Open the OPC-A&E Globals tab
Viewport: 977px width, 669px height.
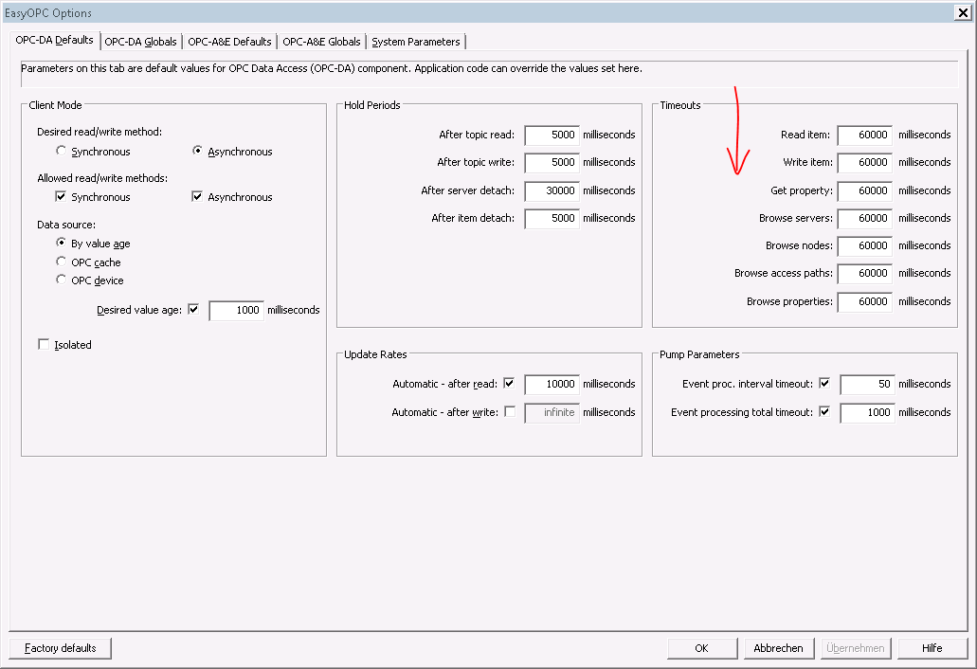pos(321,42)
